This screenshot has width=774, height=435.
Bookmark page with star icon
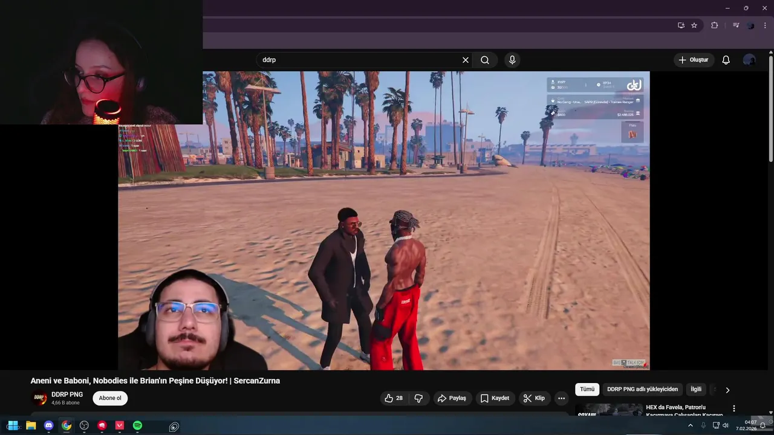tap(694, 25)
